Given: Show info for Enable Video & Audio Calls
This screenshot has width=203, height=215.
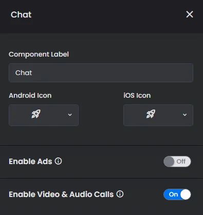Looking at the screenshot, I should 120,194.
